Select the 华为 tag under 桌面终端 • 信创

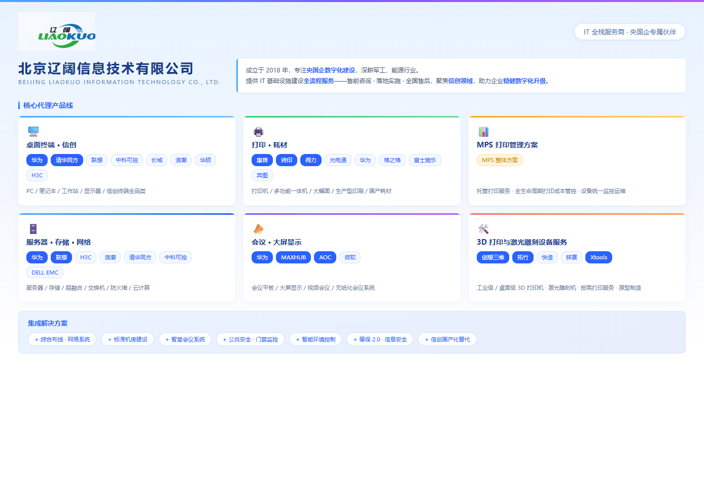point(37,160)
